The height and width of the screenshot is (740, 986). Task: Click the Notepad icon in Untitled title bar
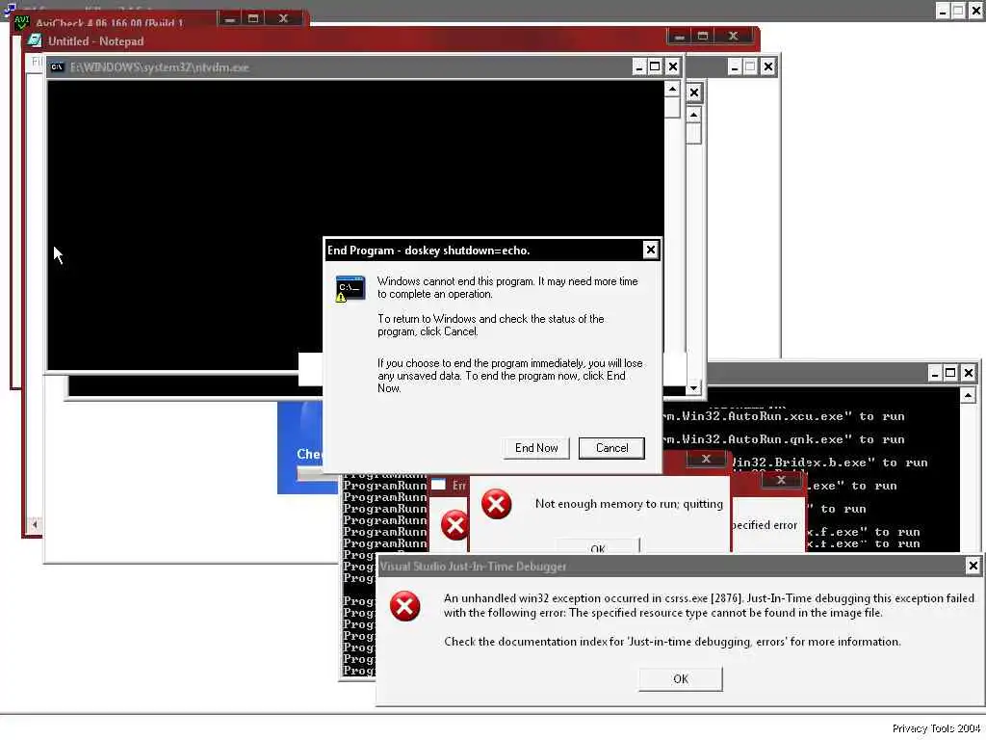pos(36,40)
